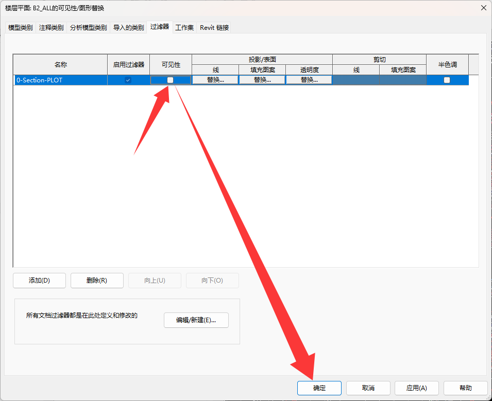The width and height of the screenshot is (492, 401).
Task: Click the 投影/表面 column group header
Action: (262, 60)
